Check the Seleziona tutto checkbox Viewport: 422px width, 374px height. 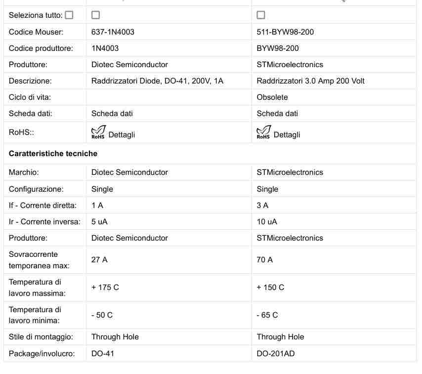69,15
